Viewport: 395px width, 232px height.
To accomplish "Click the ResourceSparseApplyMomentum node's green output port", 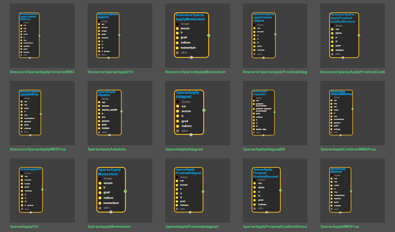I will click(x=208, y=35).
